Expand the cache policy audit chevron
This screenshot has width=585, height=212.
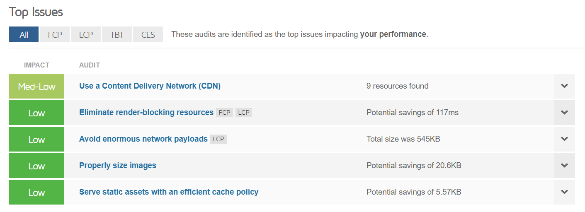[x=564, y=192]
